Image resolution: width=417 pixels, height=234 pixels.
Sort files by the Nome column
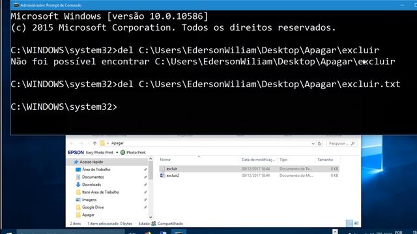(165, 160)
